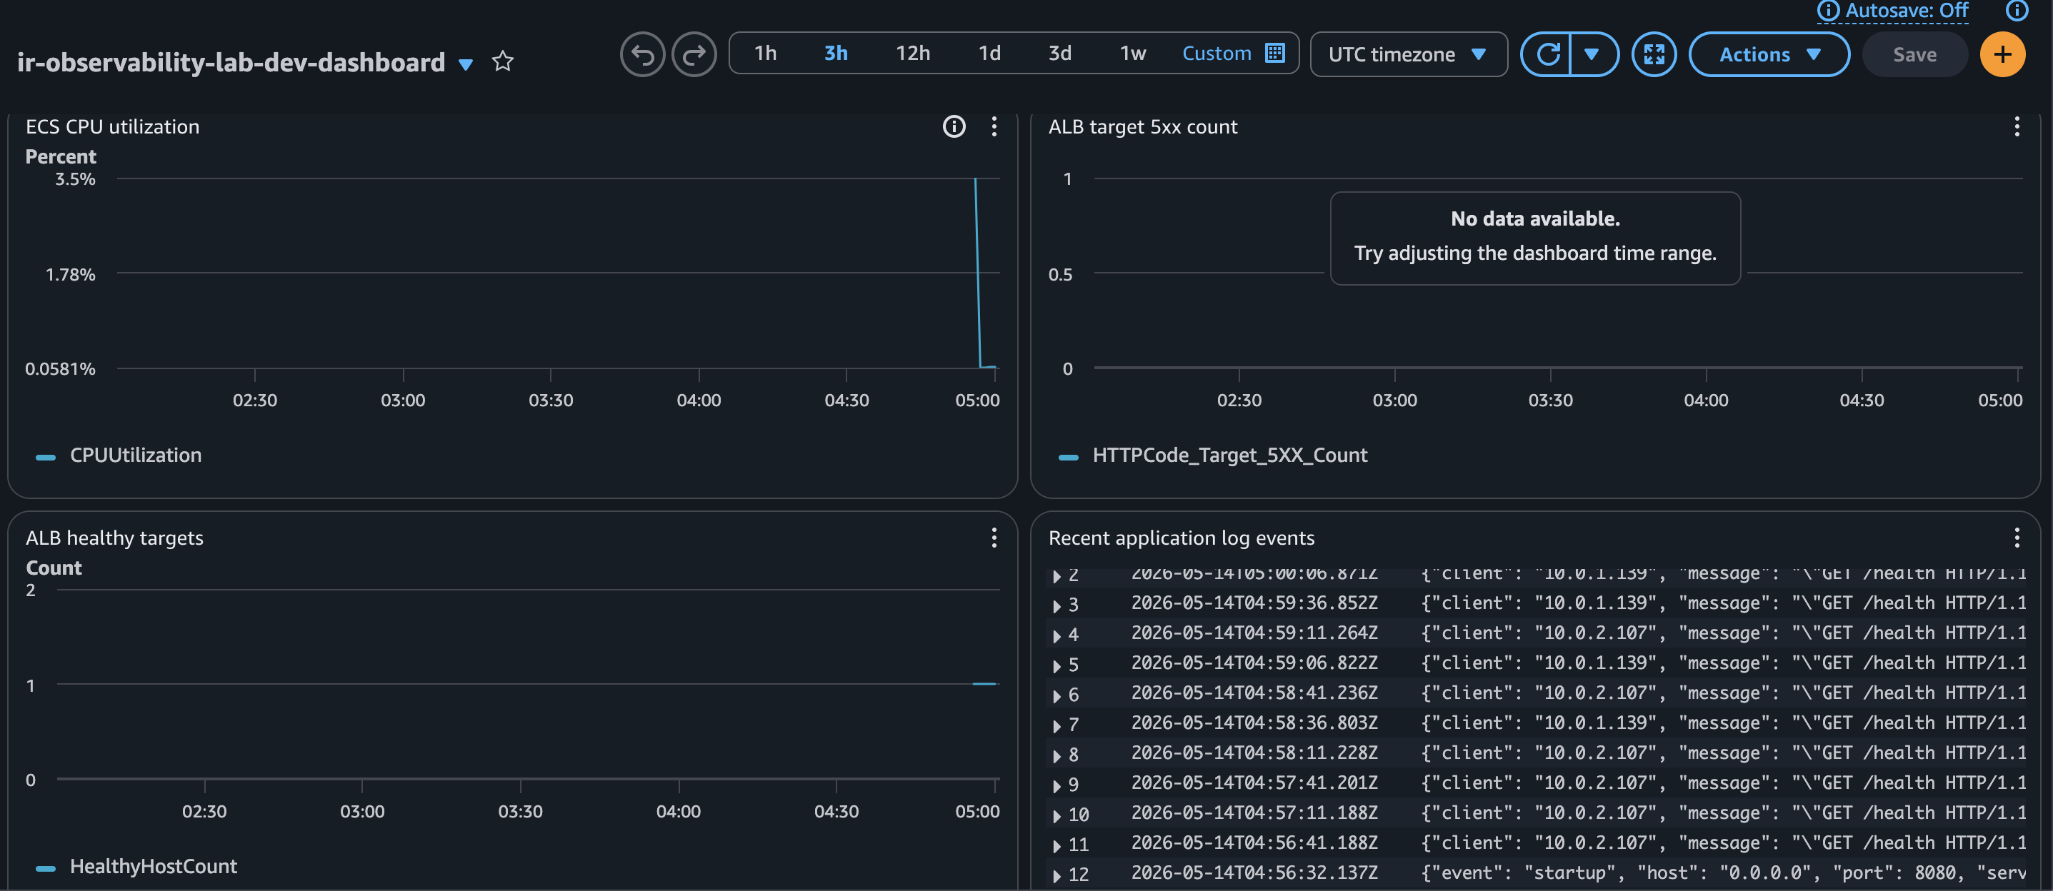The image size is (2053, 891).
Task: Favorite the dashboard with the star icon
Action: point(503,61)
